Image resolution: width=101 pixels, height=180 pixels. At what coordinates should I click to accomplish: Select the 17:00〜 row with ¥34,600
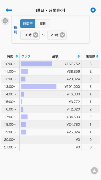click(x=50, y=117)
